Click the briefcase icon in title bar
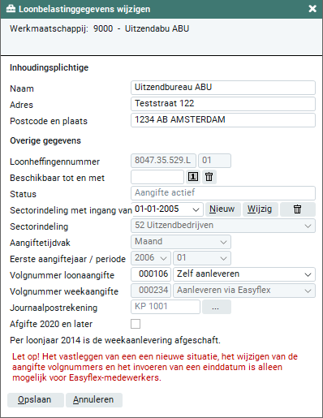The image size is (323, 418). coord(11,9)
